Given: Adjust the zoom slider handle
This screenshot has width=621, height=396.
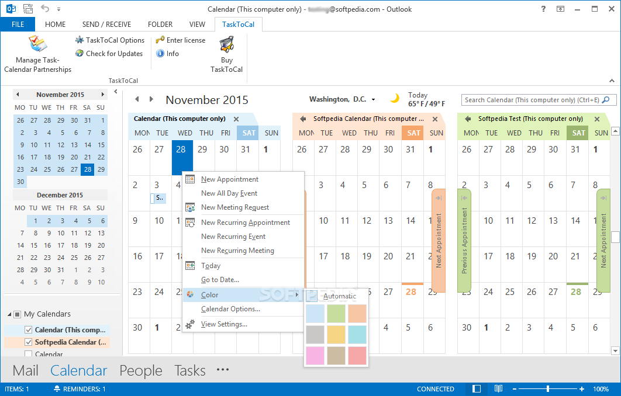Looking at the screenshot, I should click(x=548, y=389).
